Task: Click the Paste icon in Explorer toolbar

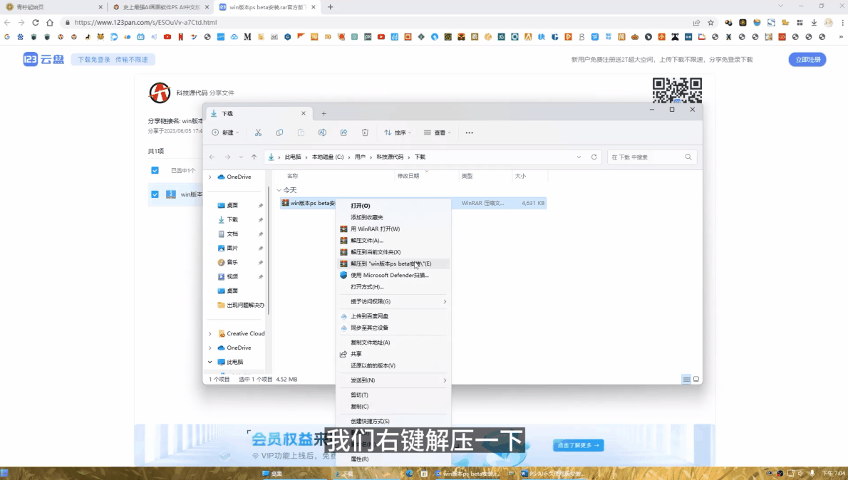Action: click(x=301, y=132)
